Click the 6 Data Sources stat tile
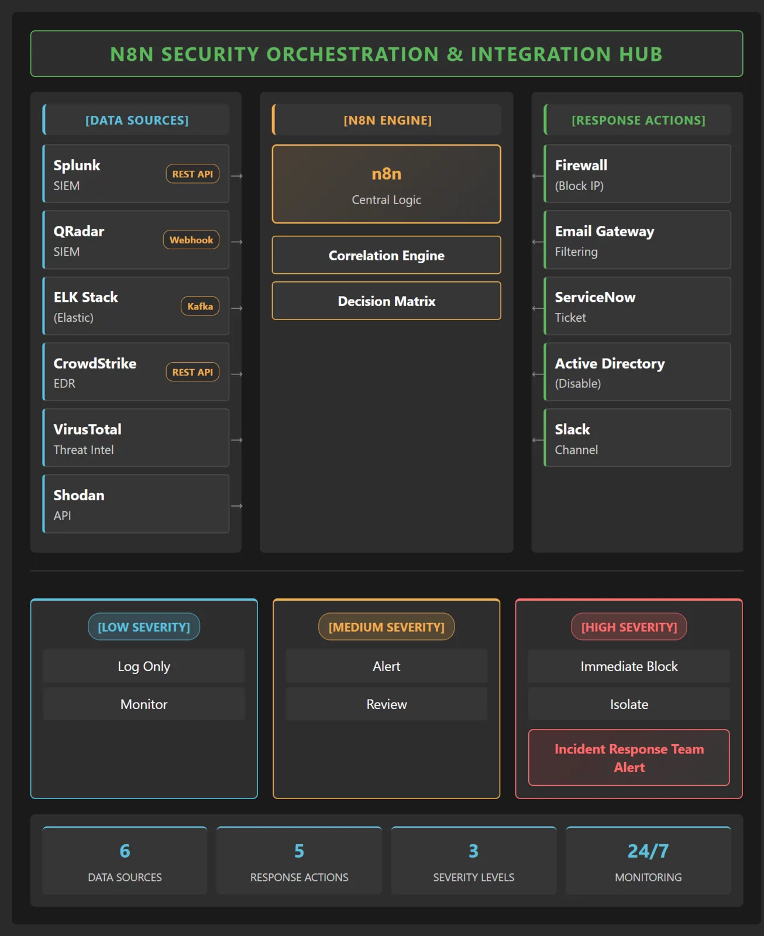Screen dimensions: 764x936 [125, 861]
